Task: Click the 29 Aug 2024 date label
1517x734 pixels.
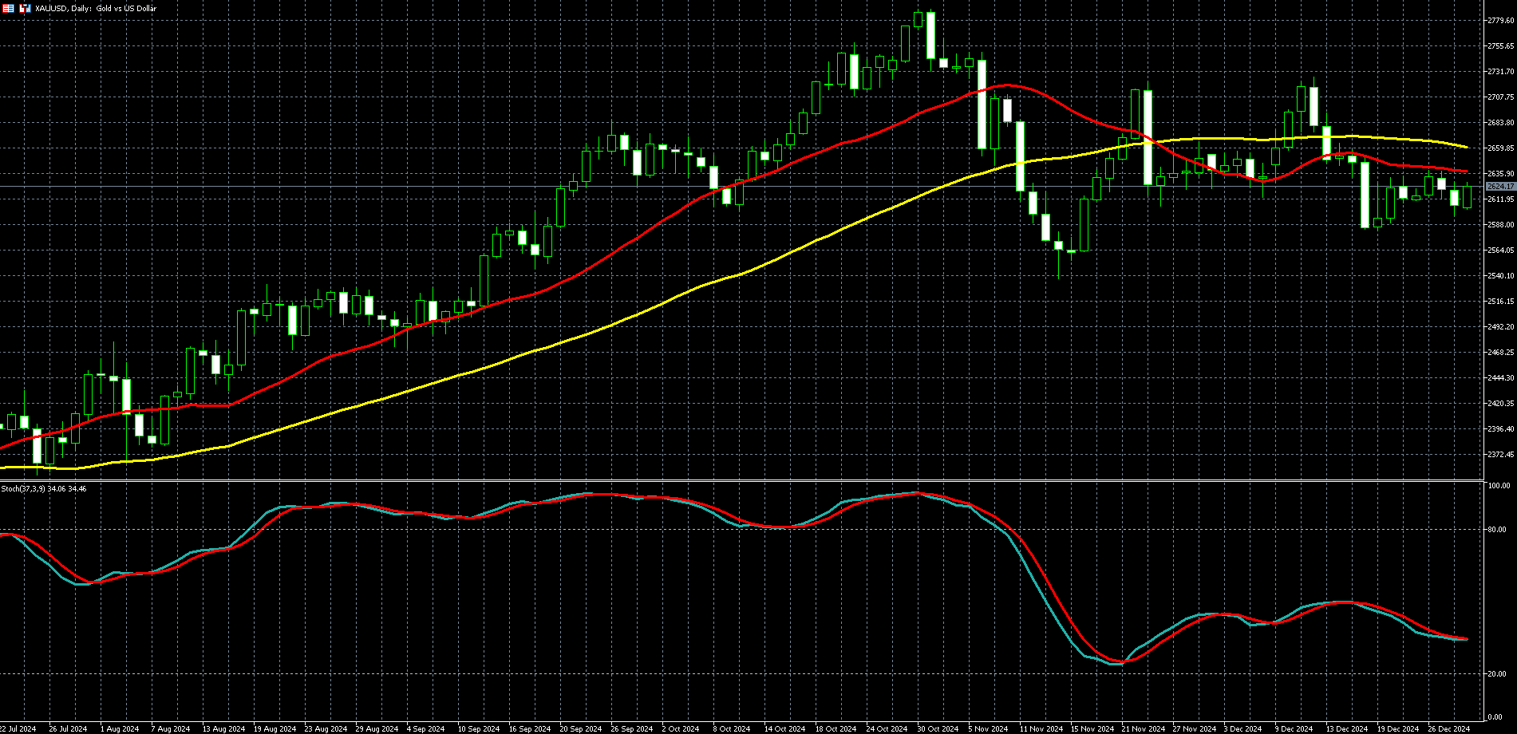Action: pyautogui.click(x=377, y=729)
